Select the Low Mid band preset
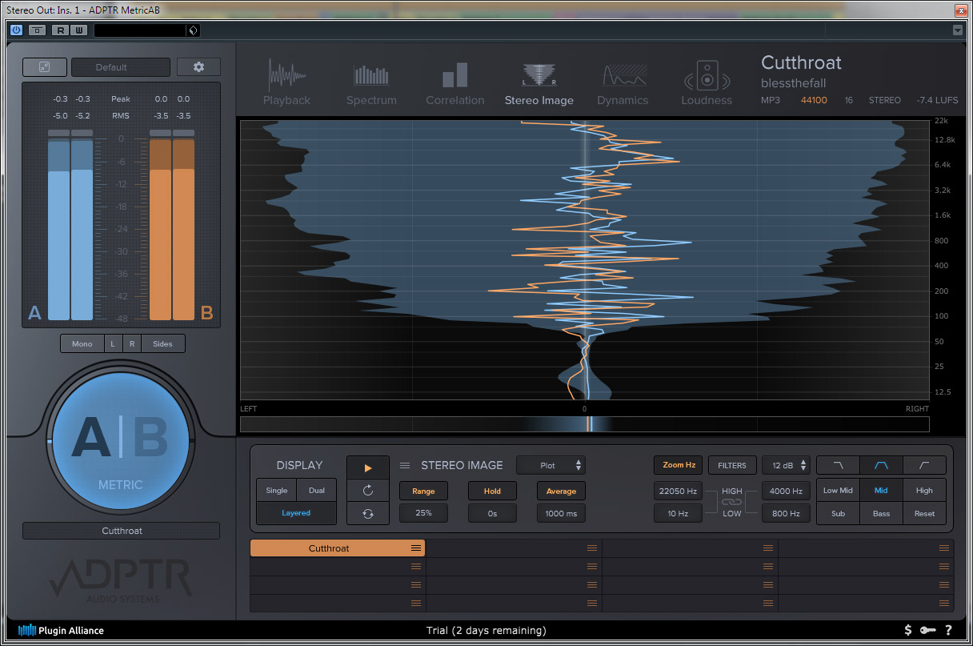This screenshot has height=646, width=973. point(838,491)
